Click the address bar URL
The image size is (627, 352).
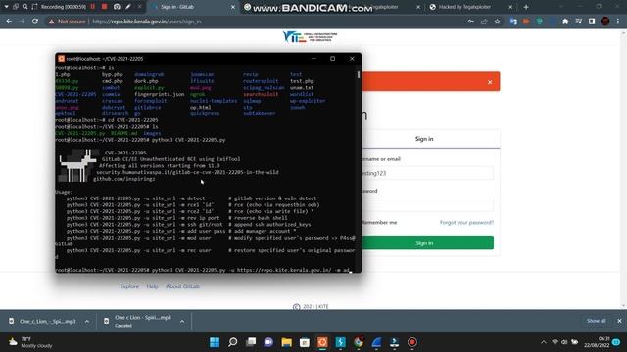147,22
